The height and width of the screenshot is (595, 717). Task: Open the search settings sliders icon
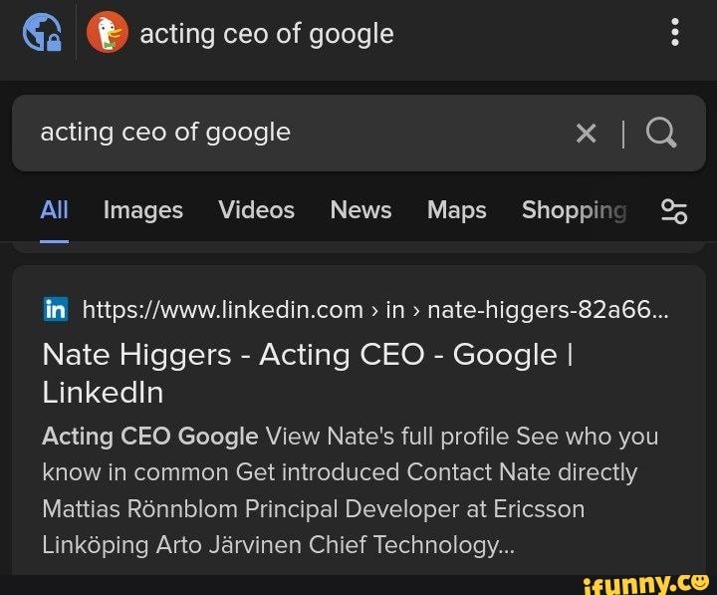tap(674, 210)
